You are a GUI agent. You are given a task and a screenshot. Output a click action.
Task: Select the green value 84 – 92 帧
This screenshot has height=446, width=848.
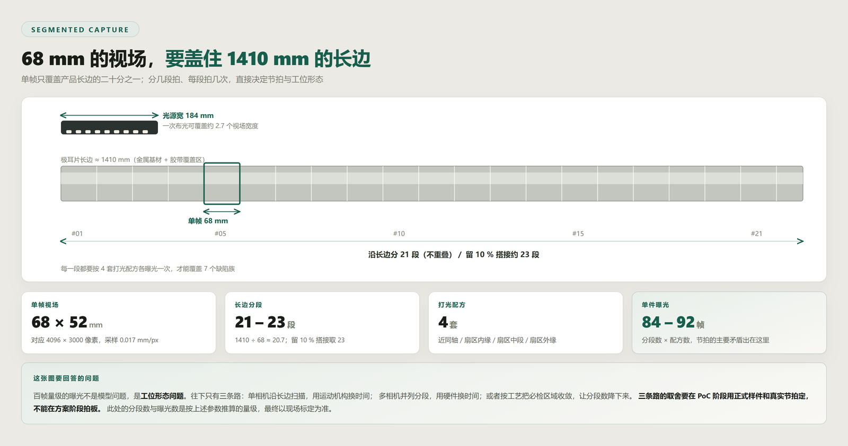tap(673, 322)
